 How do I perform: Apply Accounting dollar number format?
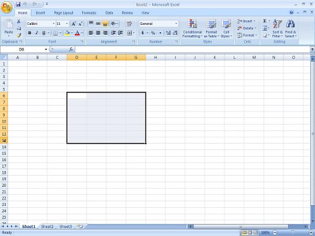tap(142, 33)
